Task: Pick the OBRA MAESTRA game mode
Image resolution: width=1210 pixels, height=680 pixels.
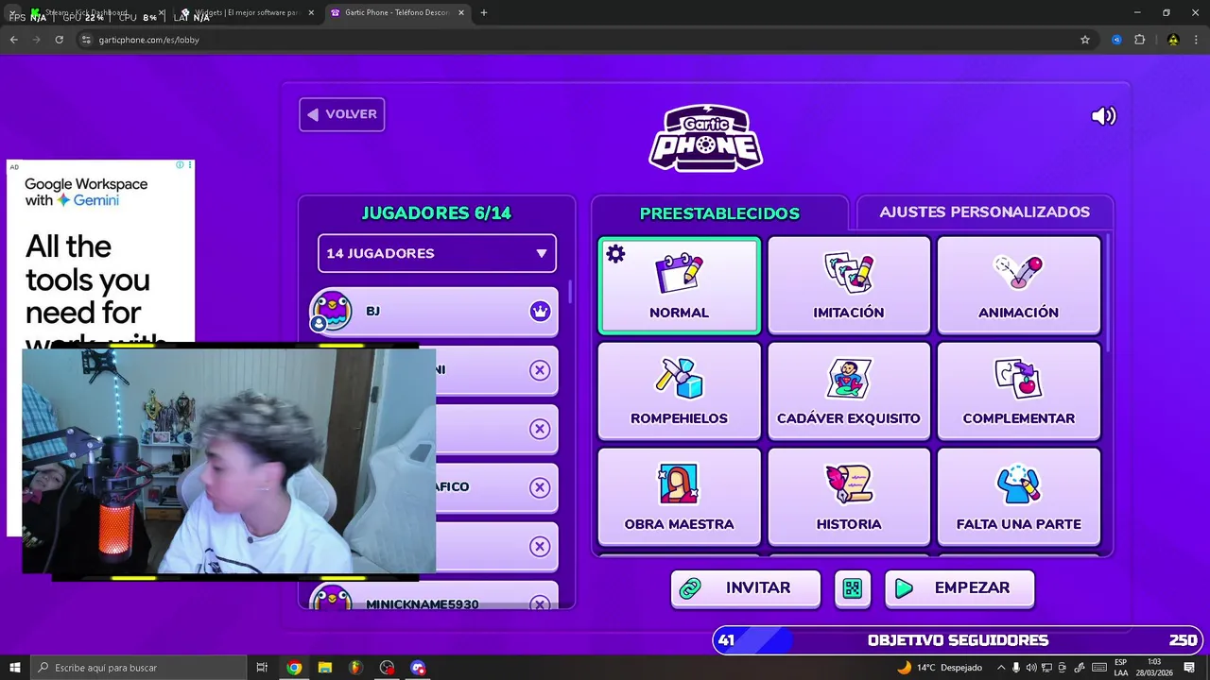Action: coord(679,497)
